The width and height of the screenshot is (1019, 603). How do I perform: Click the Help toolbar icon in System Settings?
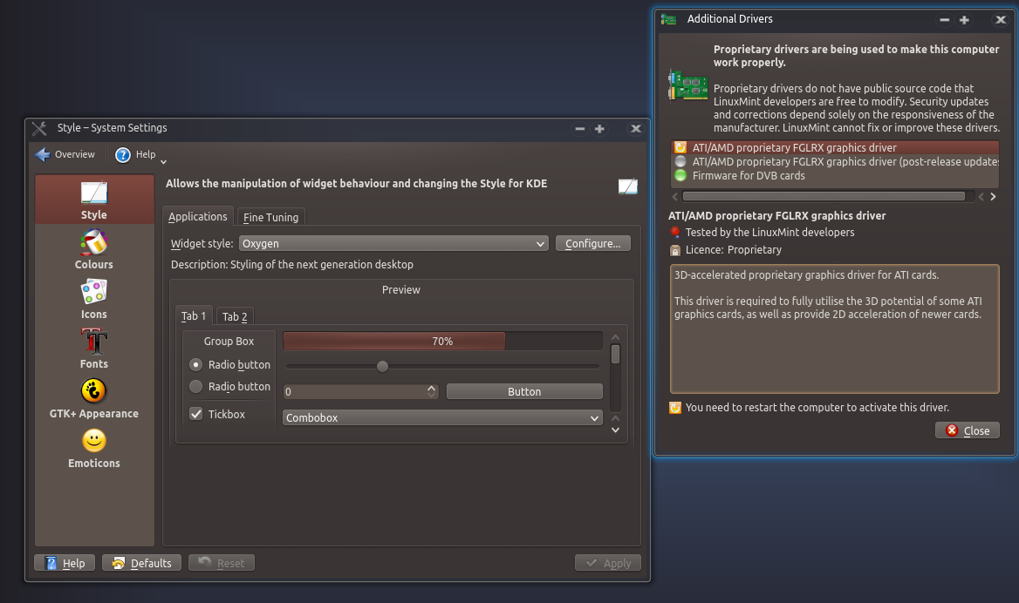(x=123, y=154)
